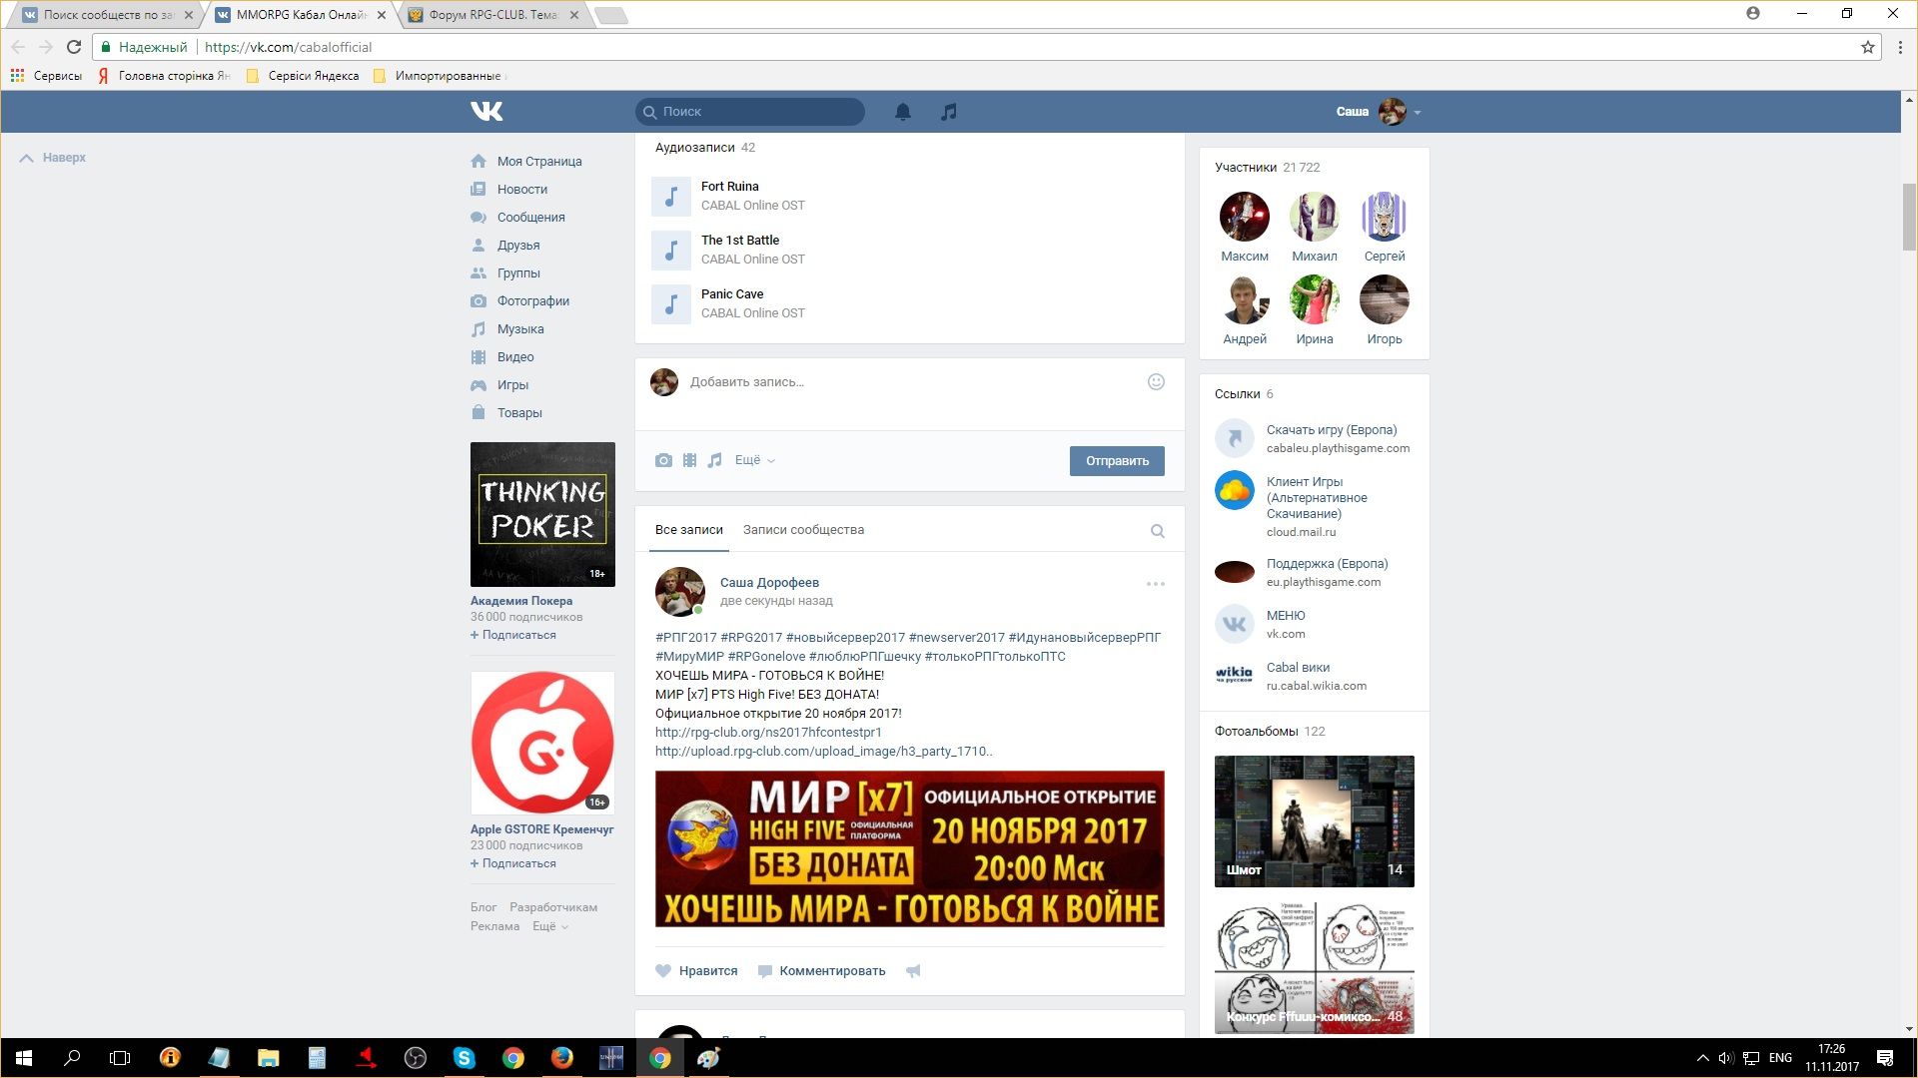Bookmark this page with the star icon
The width and height of the screenshot is (1918, 1078).
(1867, 47)
